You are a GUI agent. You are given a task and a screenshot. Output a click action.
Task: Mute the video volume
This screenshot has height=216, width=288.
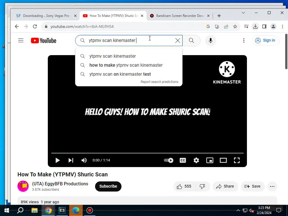[x=84, y=160]
